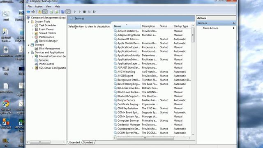Viewport: 263px width, 148px height.
Task: Open the View menu
Action: (48, 7)
